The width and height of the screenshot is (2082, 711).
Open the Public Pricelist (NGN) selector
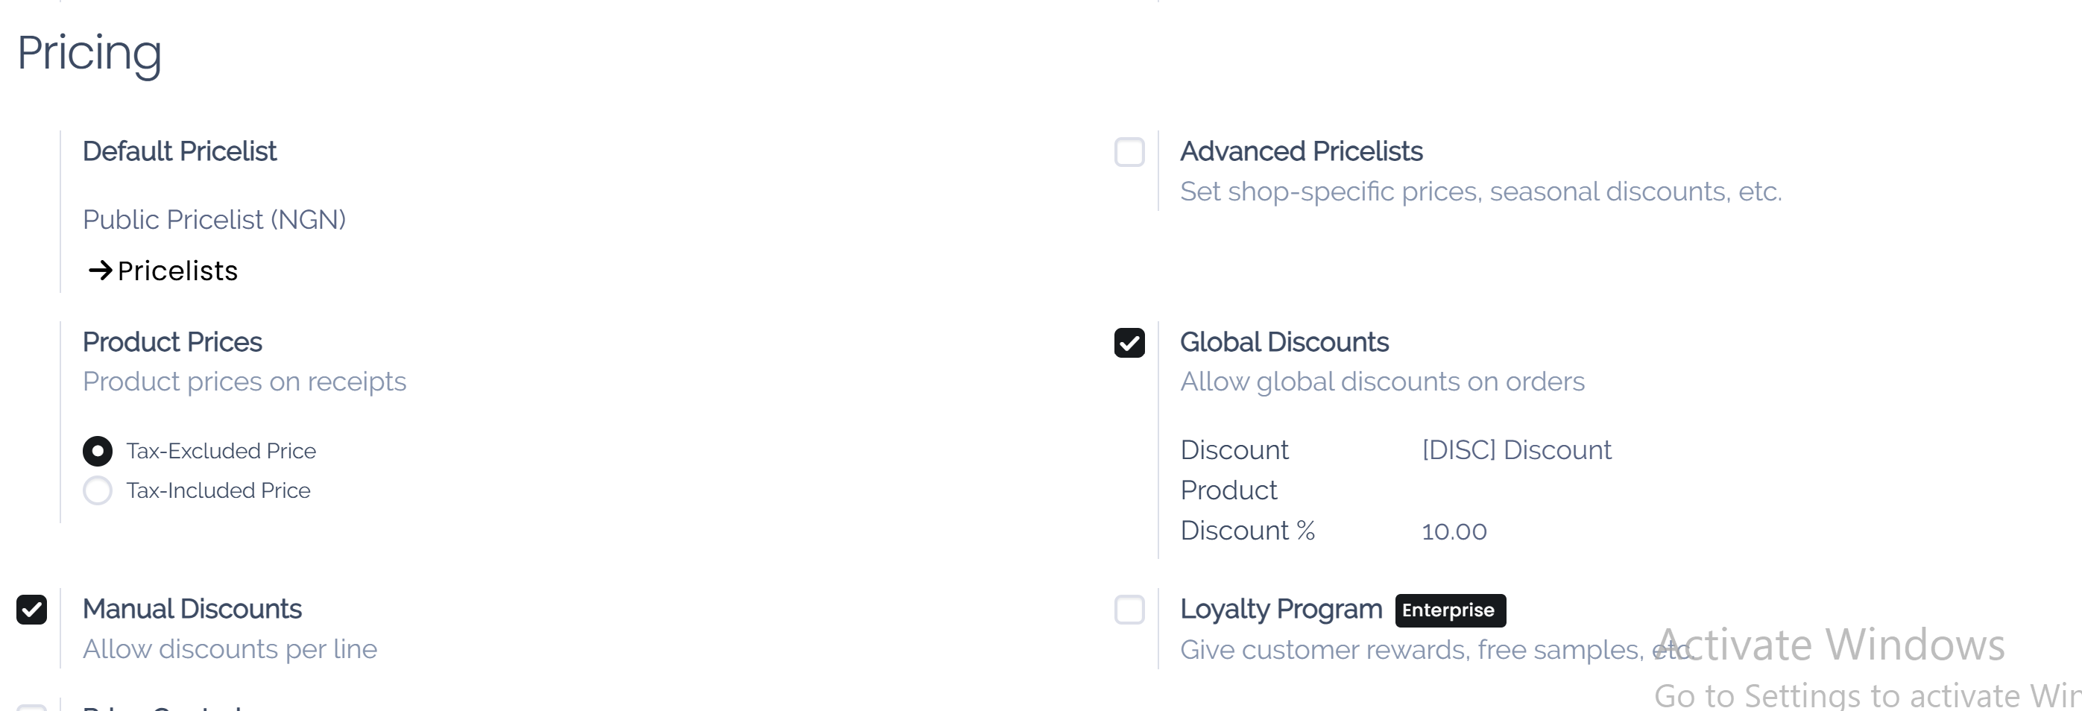[214, 219]
